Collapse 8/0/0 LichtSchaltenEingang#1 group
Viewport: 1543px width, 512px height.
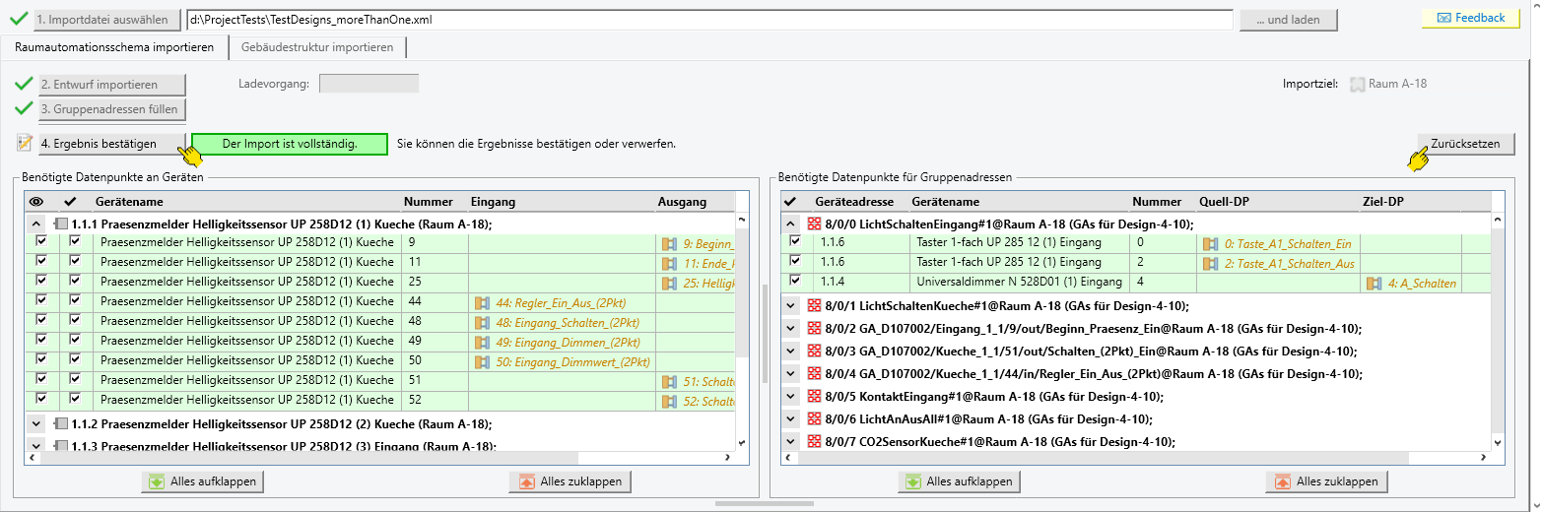click(790, 224)
